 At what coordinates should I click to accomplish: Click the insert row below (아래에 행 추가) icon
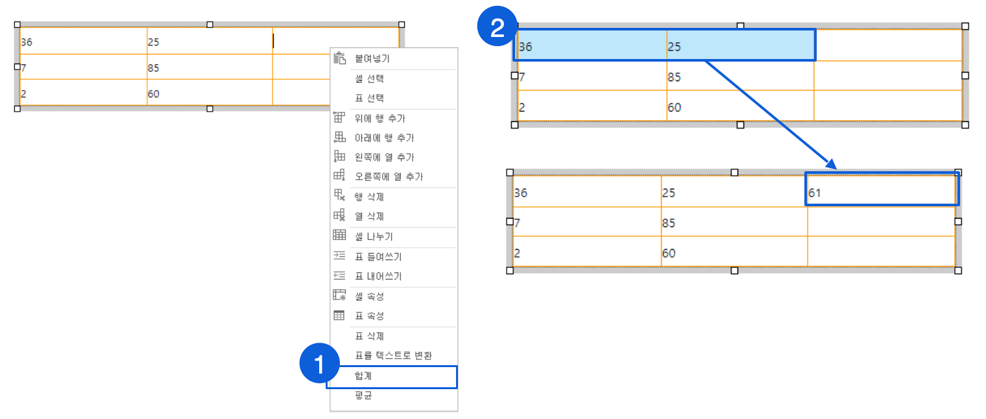[339, 138]
